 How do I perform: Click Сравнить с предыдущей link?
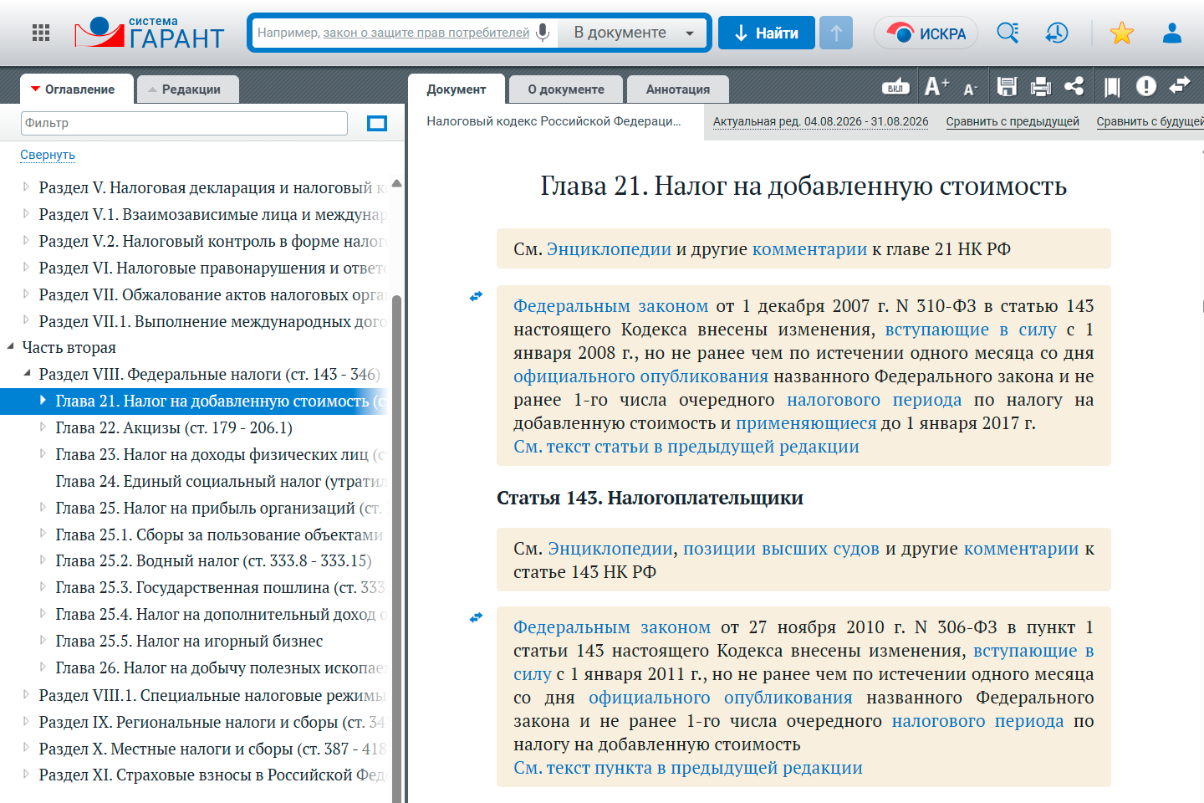tap(1013, 121)
